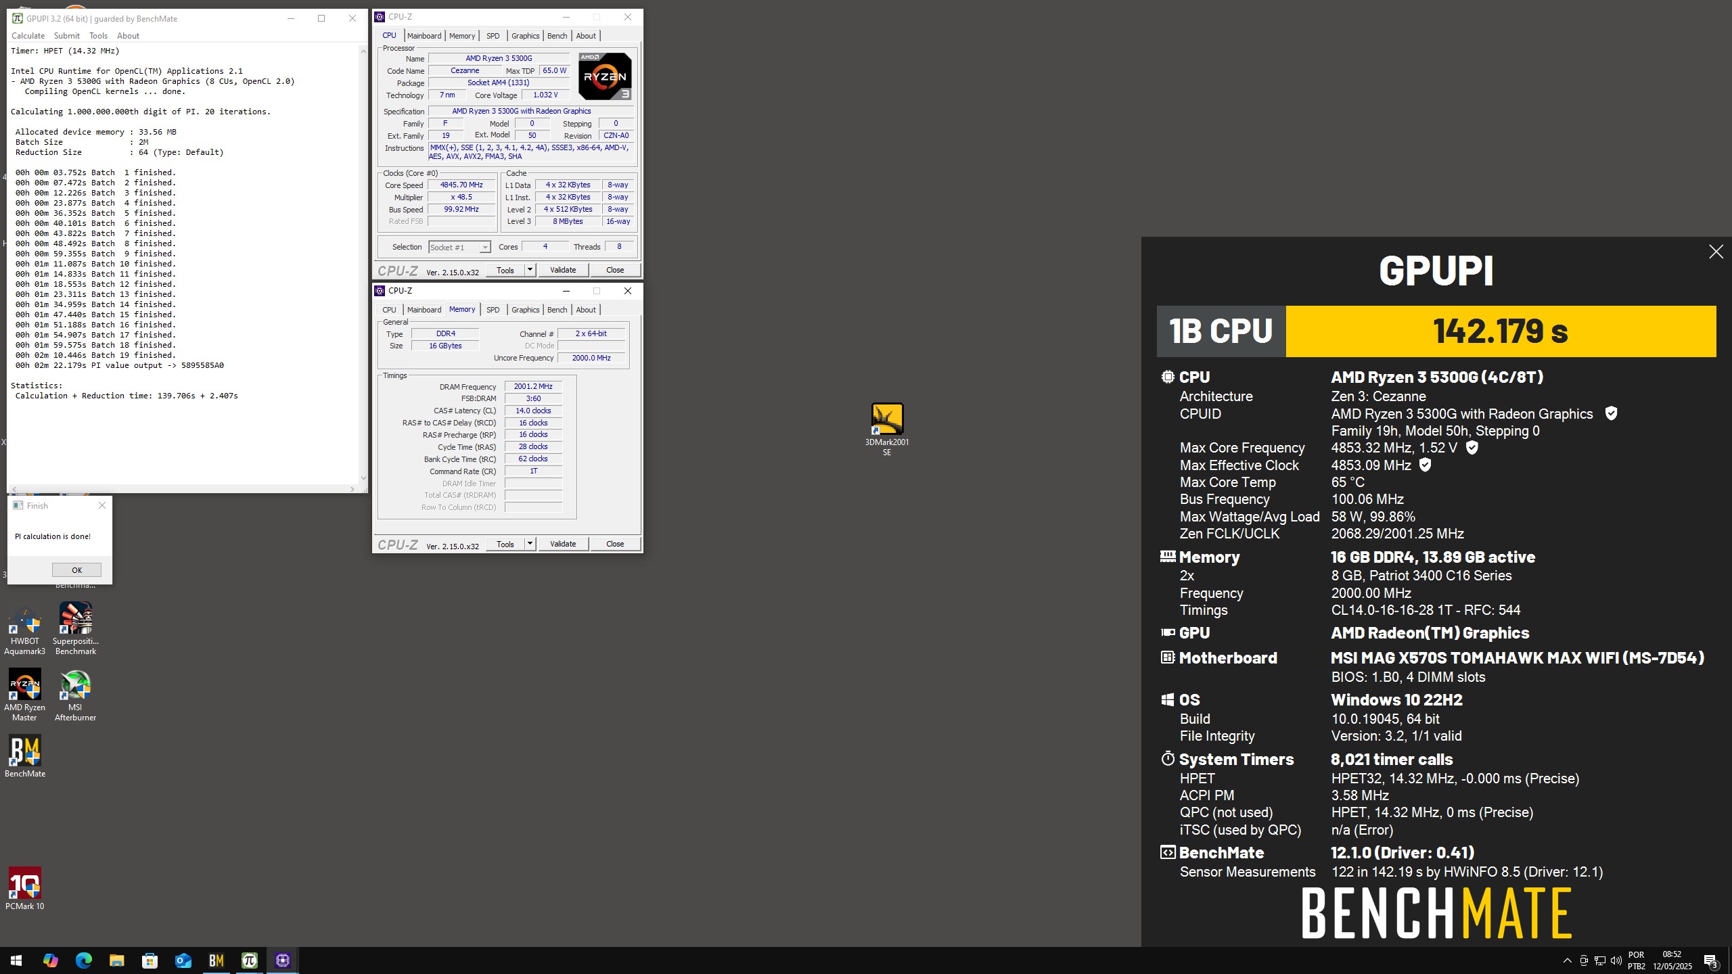Open the Windows Start menu
Image resolution: width=1732 pixels, height=974 pixels.
16,960
